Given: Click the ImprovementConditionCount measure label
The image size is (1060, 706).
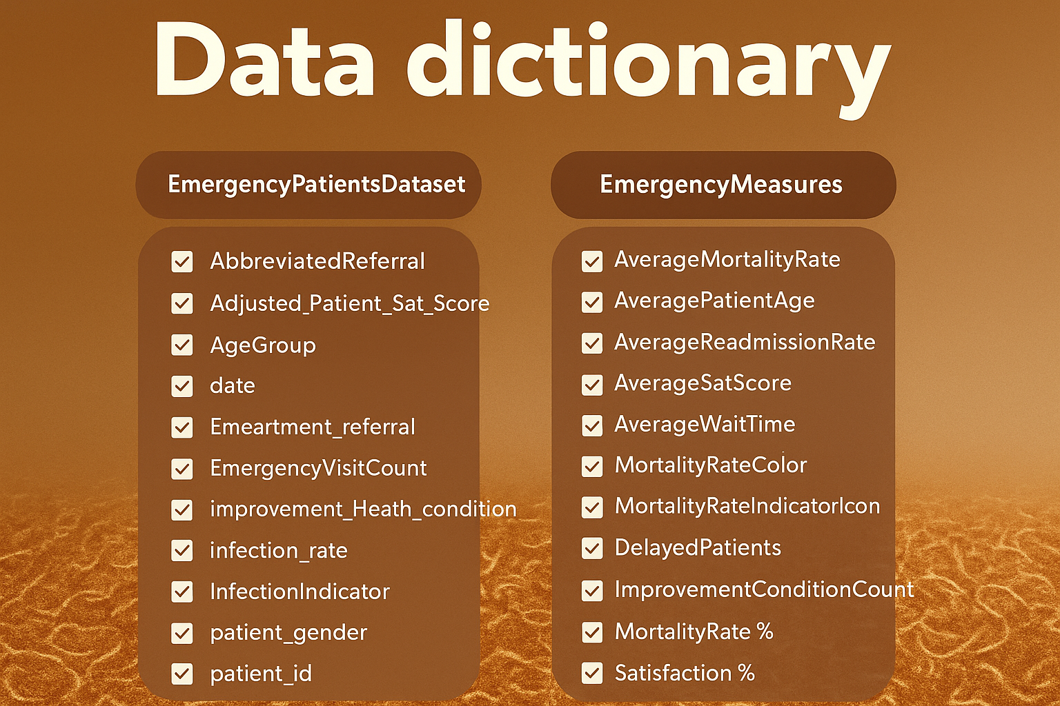Looking at the screenshot, I should 764,589.
